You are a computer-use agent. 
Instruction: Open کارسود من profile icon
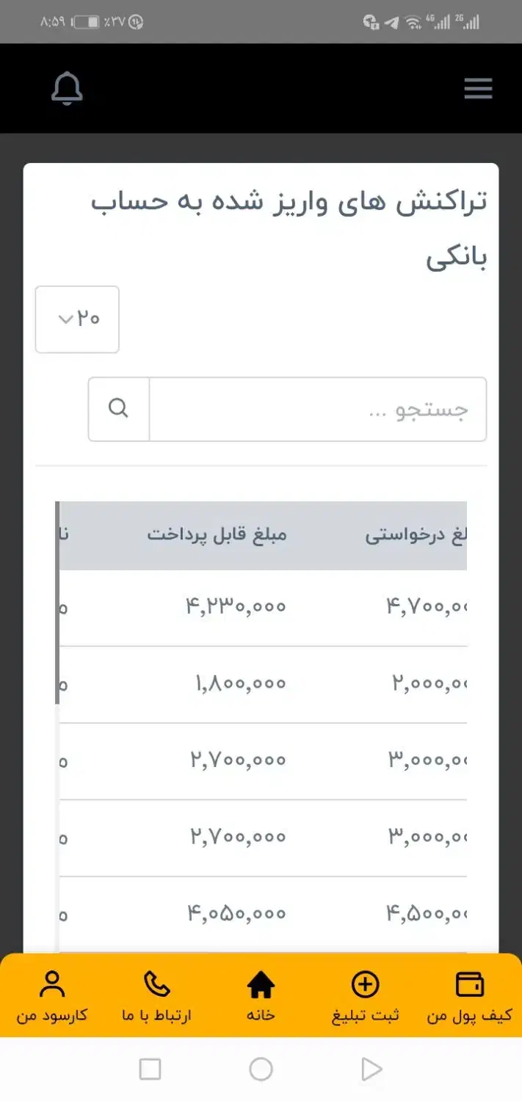click(51, 982)
